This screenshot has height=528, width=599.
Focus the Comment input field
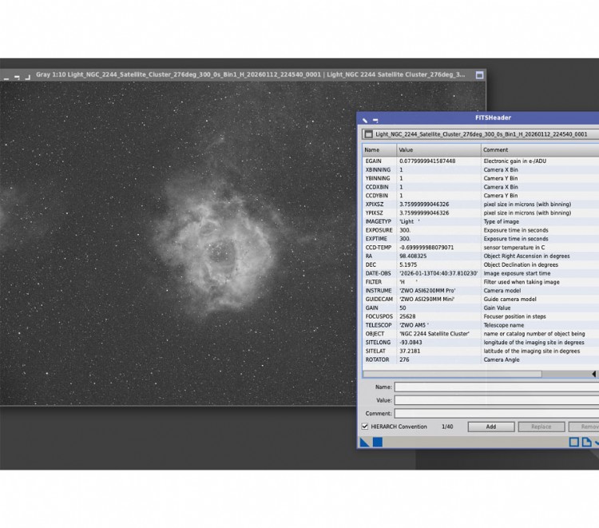pos(497,414)
